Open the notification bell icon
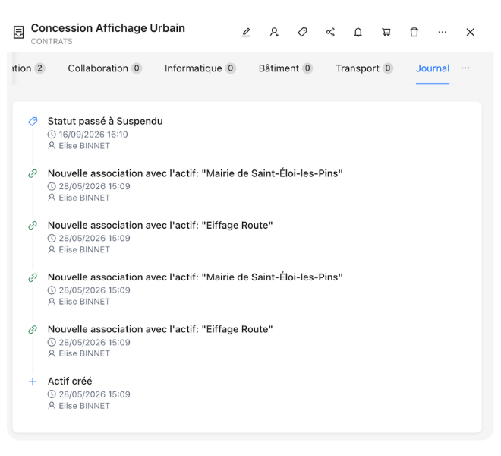Screen dimensions: 501x456 coord(358,33)
